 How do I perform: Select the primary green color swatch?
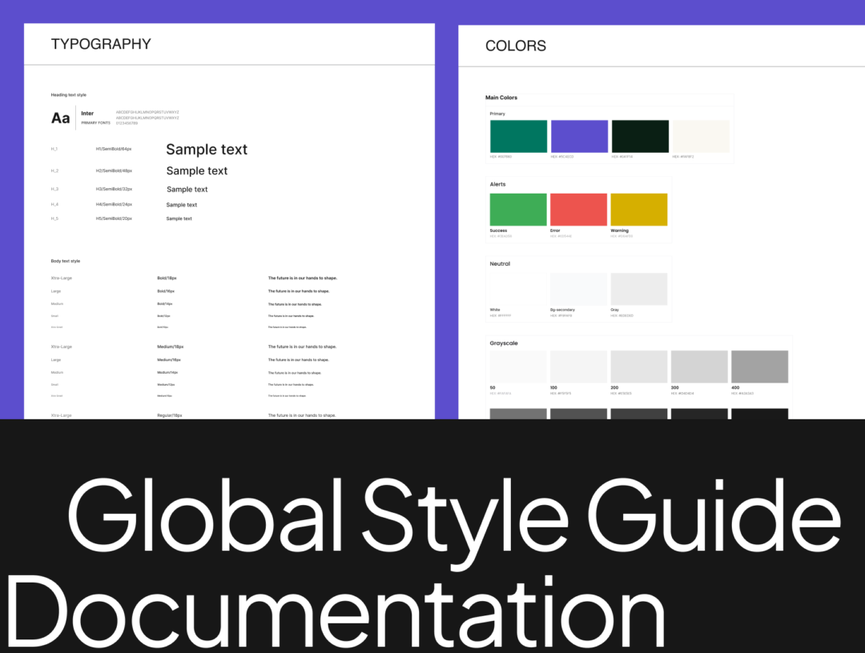pyautogui.click(x=518, y=136)
